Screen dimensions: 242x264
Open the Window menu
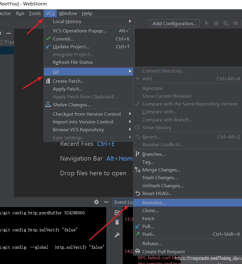pyautogui.click(x=68, y=13)
